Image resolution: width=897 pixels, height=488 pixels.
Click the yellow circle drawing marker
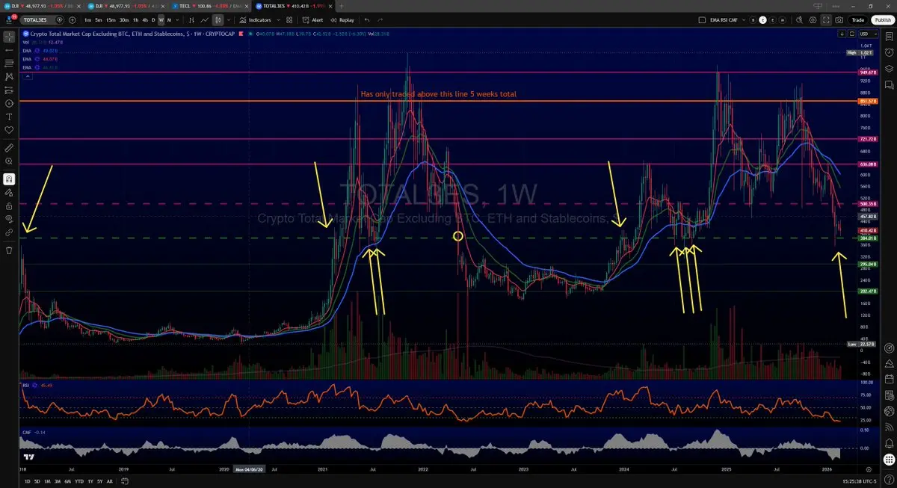tap(459, 236)
